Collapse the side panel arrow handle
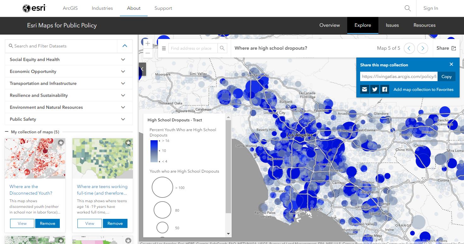464x244 pixels. pyautogui.click(x=142, y=69)
